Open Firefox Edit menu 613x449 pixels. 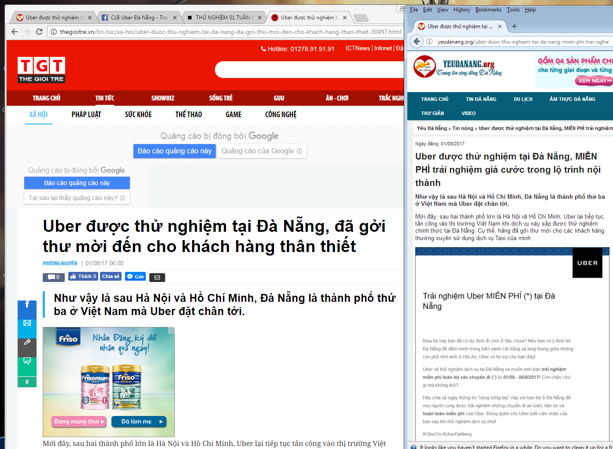tap(428, 10)
